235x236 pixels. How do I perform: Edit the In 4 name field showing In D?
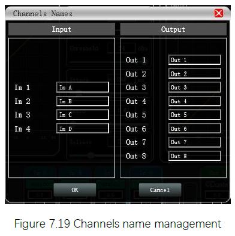point(83,129)
